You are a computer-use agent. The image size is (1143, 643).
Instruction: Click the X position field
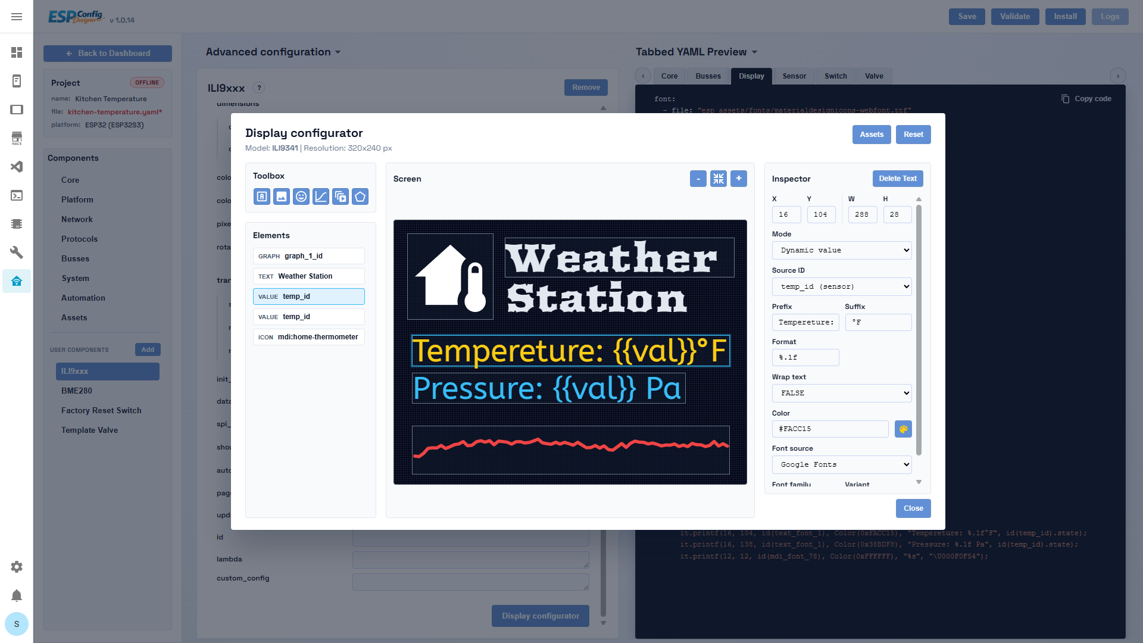[x=786, y=214]
